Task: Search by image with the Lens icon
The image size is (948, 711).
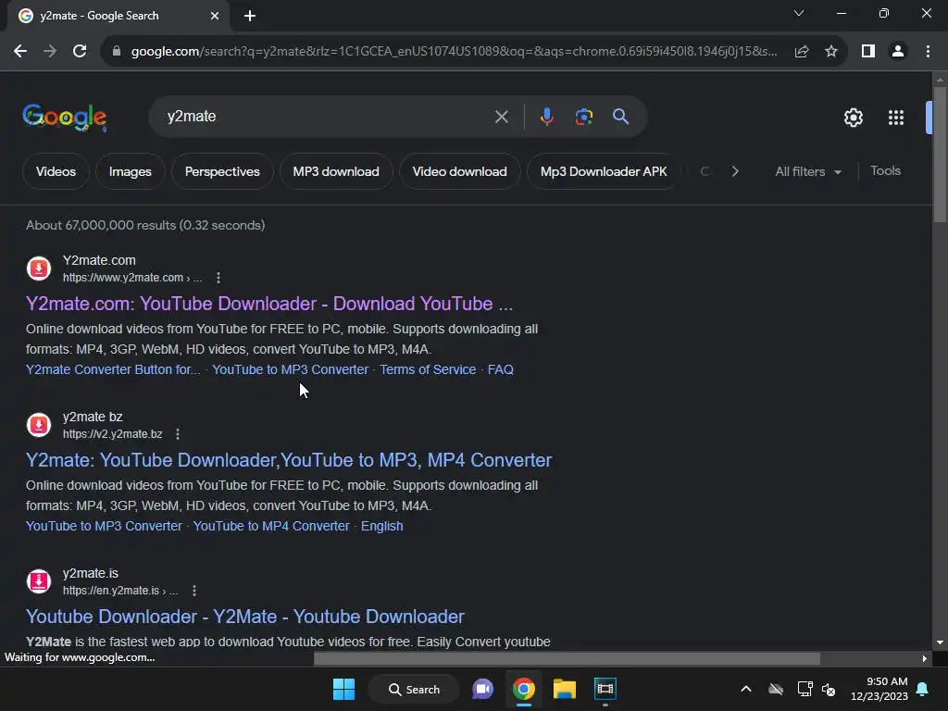Action: tap(583, 117)
